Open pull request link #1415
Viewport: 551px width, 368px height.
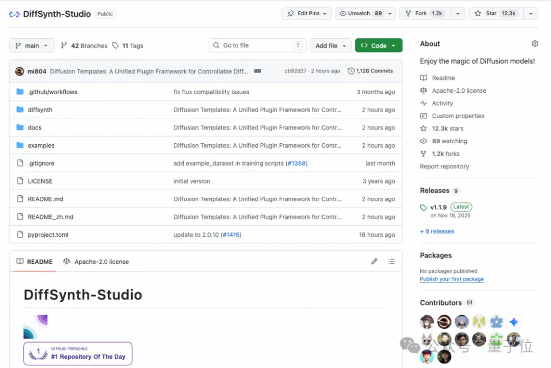(231, 235)
